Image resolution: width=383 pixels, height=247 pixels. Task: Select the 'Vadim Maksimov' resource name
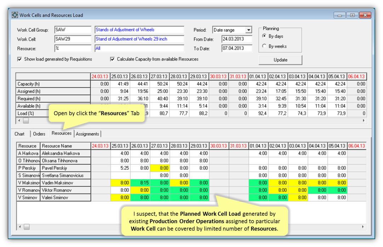(65, 183)
